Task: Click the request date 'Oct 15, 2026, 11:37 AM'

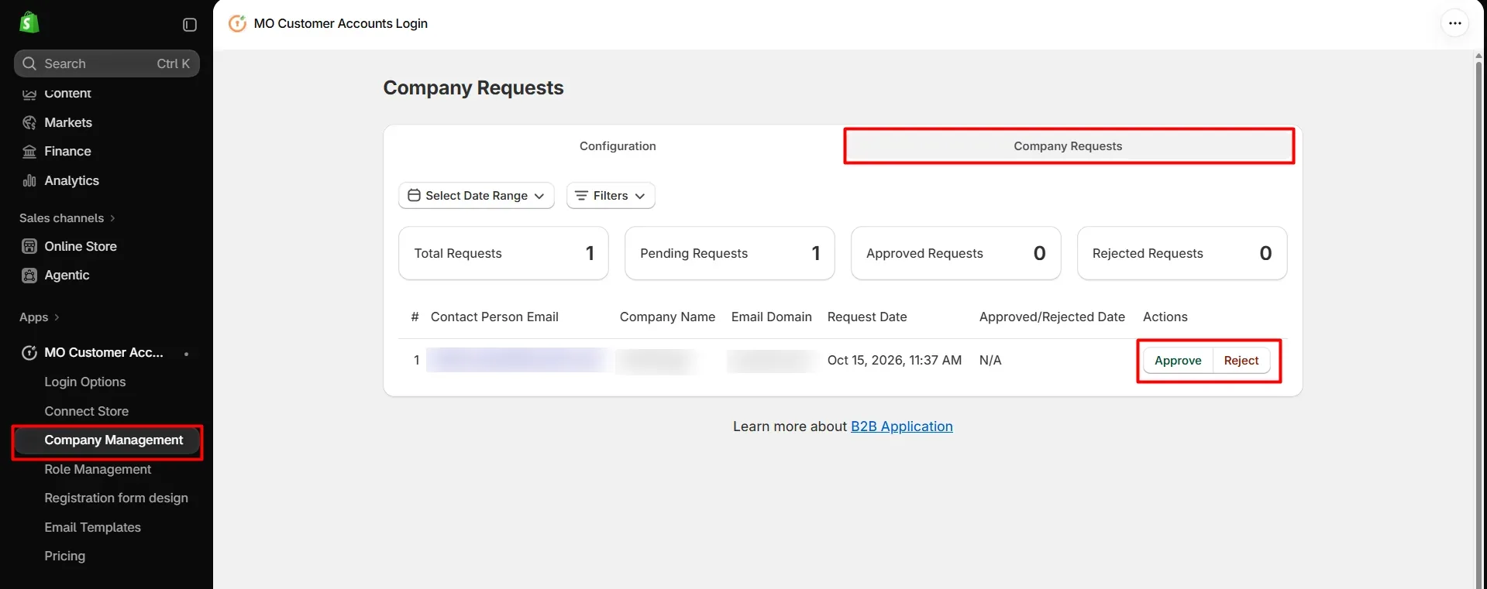Action: click(894, 360)
